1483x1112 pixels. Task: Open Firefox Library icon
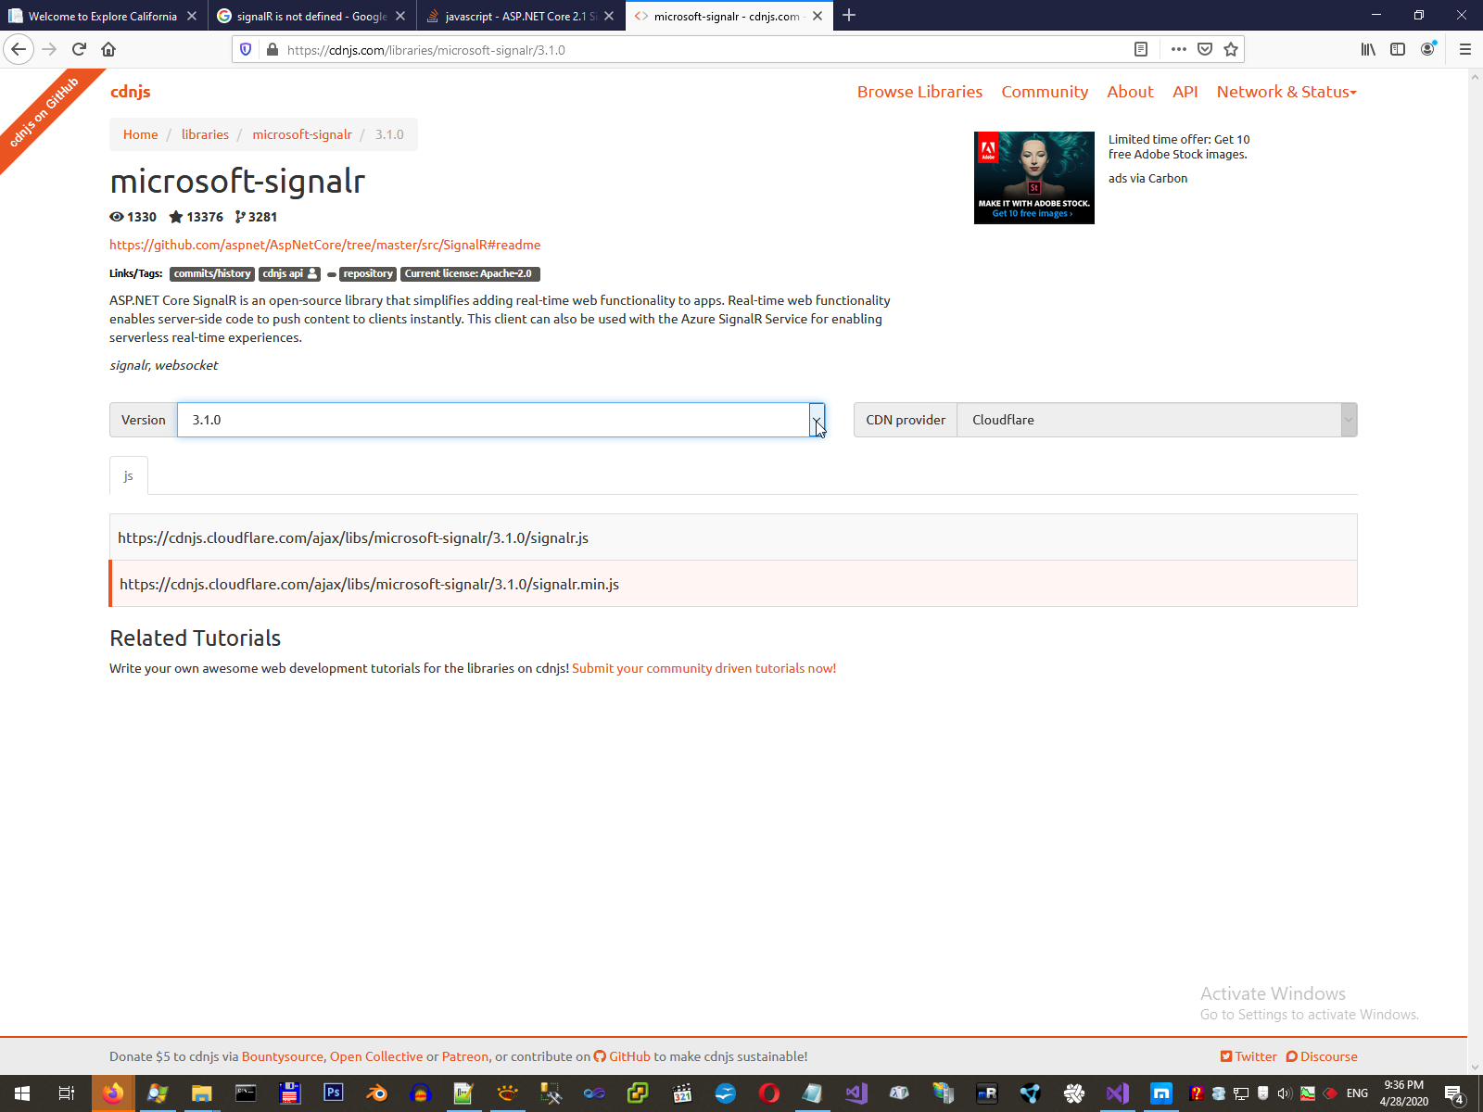[1368, 49]
